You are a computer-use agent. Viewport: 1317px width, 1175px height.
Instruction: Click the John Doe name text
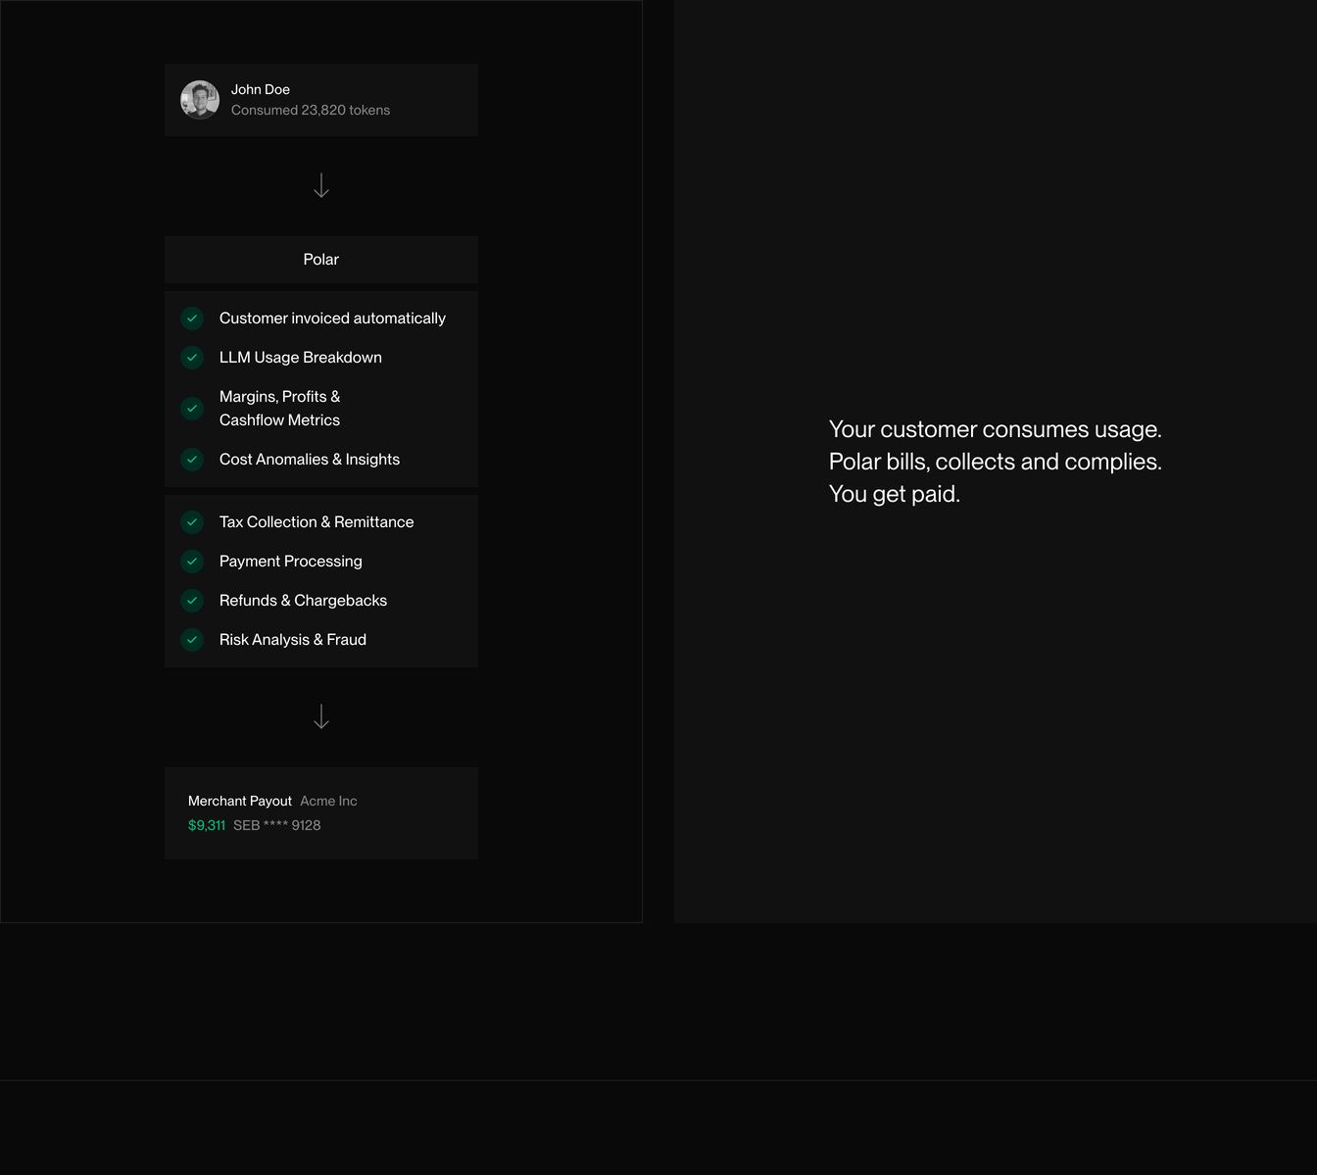pyautogui.click(x=261, y=89)
